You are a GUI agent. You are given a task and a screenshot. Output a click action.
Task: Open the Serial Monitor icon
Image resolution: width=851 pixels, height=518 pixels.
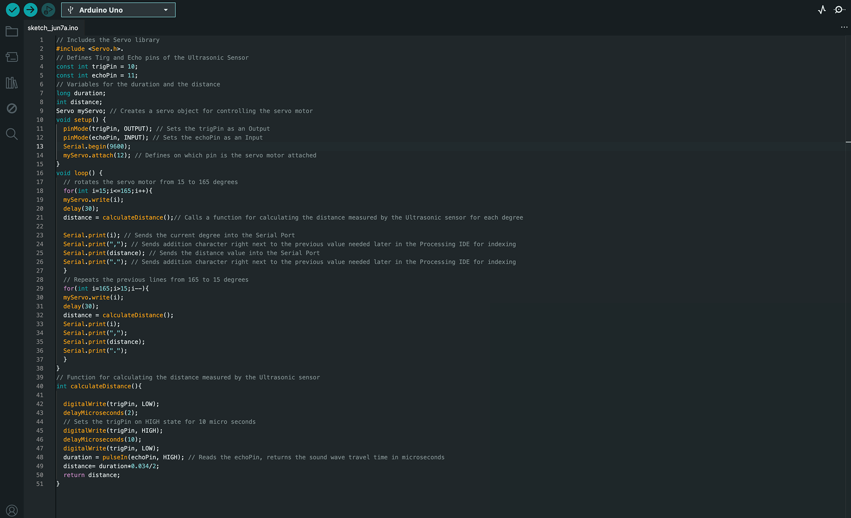(839, 10)
